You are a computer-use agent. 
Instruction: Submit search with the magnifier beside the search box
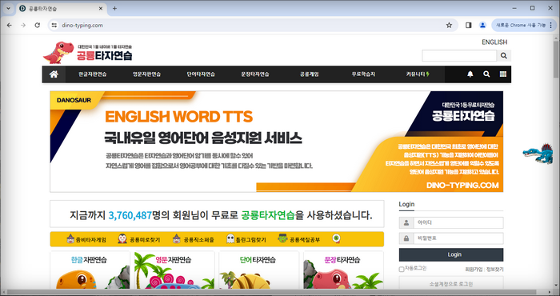pos(504,56)
